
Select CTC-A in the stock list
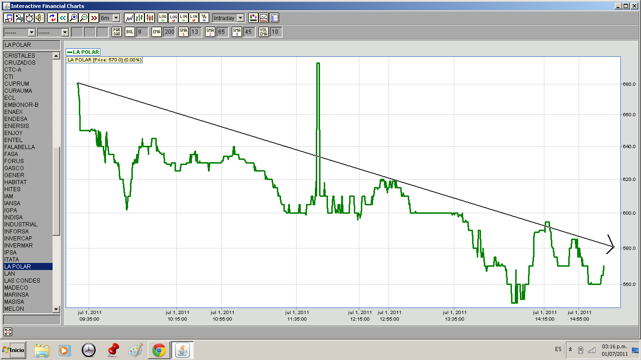[x=28, y=70]
